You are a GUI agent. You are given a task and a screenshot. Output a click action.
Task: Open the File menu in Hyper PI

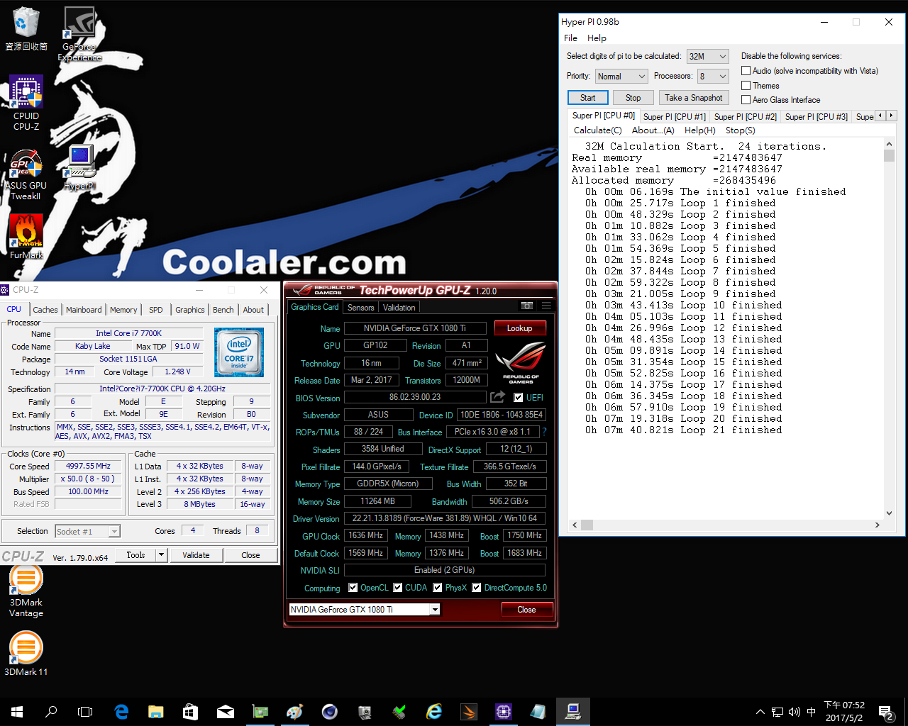tap(570, 38)
